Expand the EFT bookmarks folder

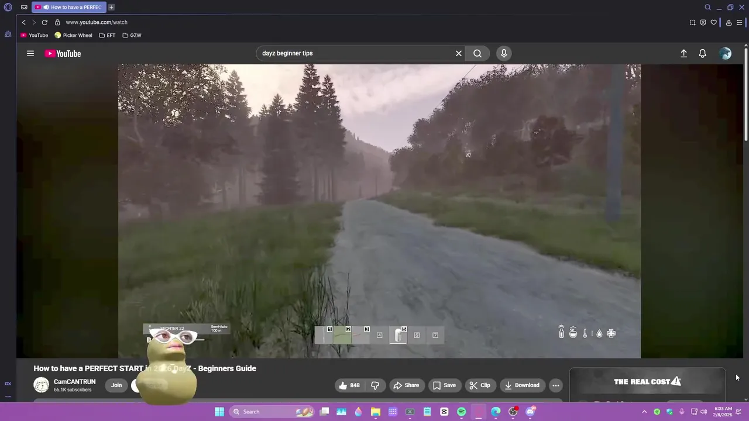tap(107, 35)
